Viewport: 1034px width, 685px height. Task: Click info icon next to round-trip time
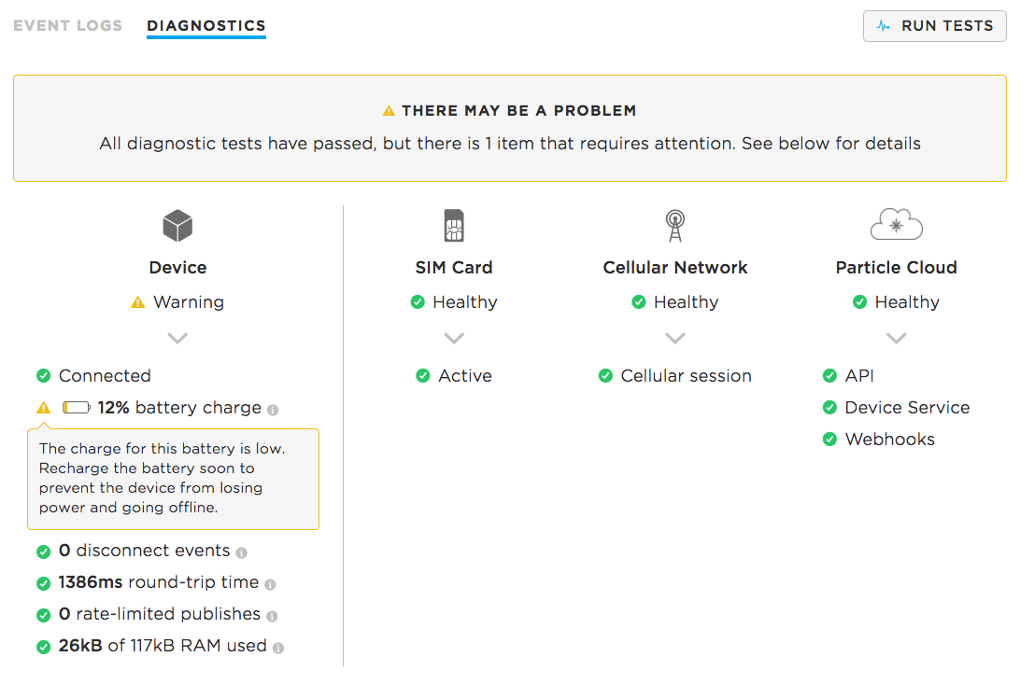(x=270, y=584)
